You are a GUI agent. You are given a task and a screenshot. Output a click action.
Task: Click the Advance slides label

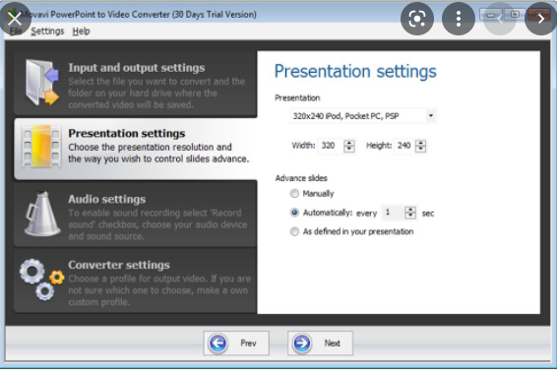click(301, 178)
